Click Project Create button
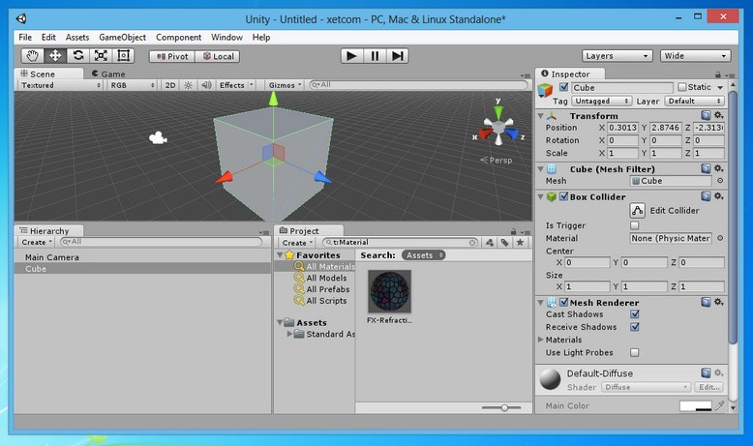The height and width of the screenshot is (446, 753). click(297, 243)
